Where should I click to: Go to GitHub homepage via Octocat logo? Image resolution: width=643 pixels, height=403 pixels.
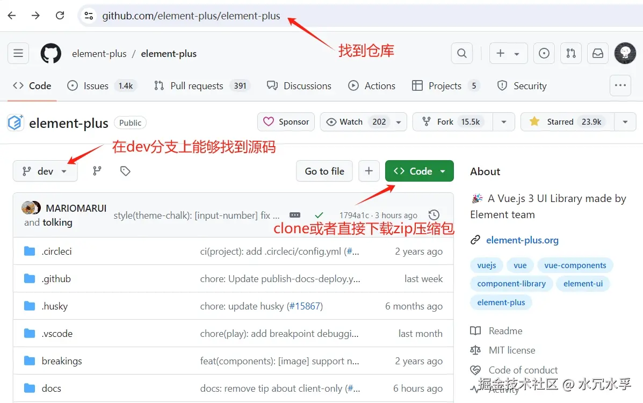tap(51, 53)
